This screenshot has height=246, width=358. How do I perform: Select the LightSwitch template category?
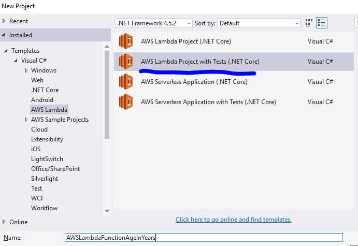coord(47,159)
